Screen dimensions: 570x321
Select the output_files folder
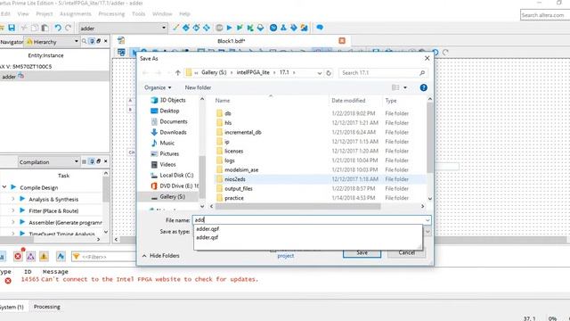238,188
